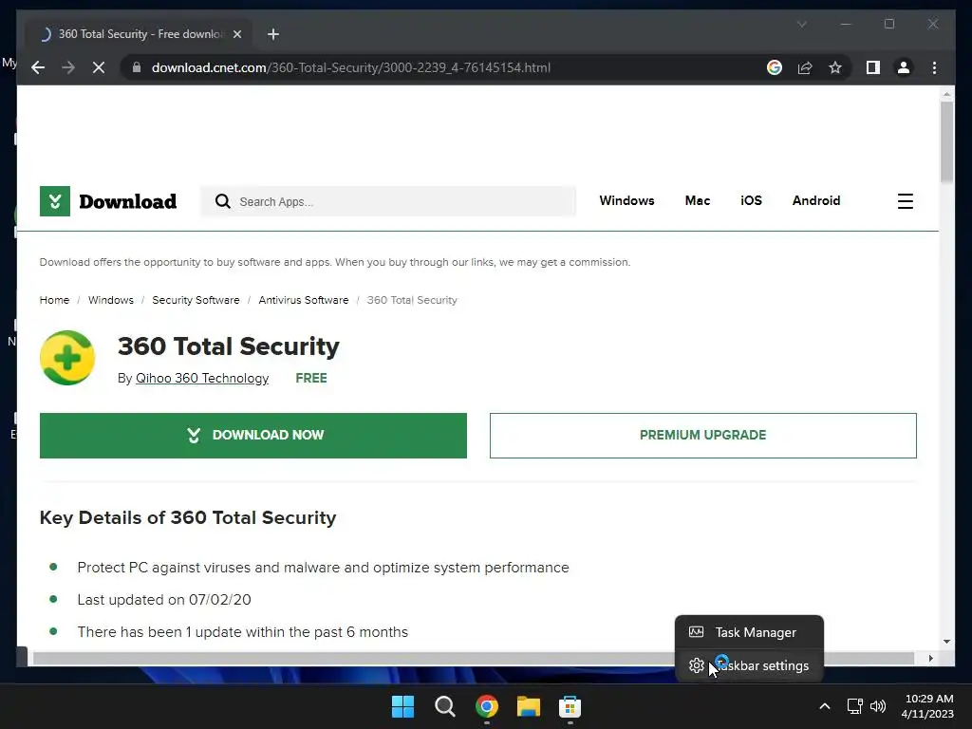Go back using the browser back arrow
The width and height of the screenshot is (972, 729).
pyautogui.click(x=38, y=67)
